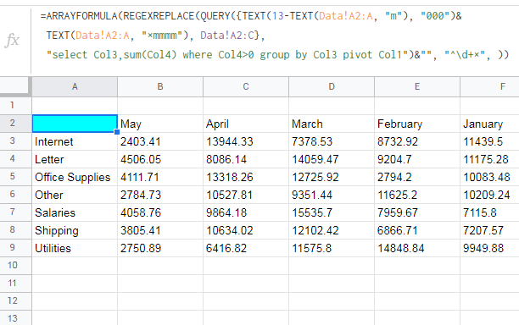Screen dimensions: 519x325
Task: Select column E header
Action: tap(417, 87)
